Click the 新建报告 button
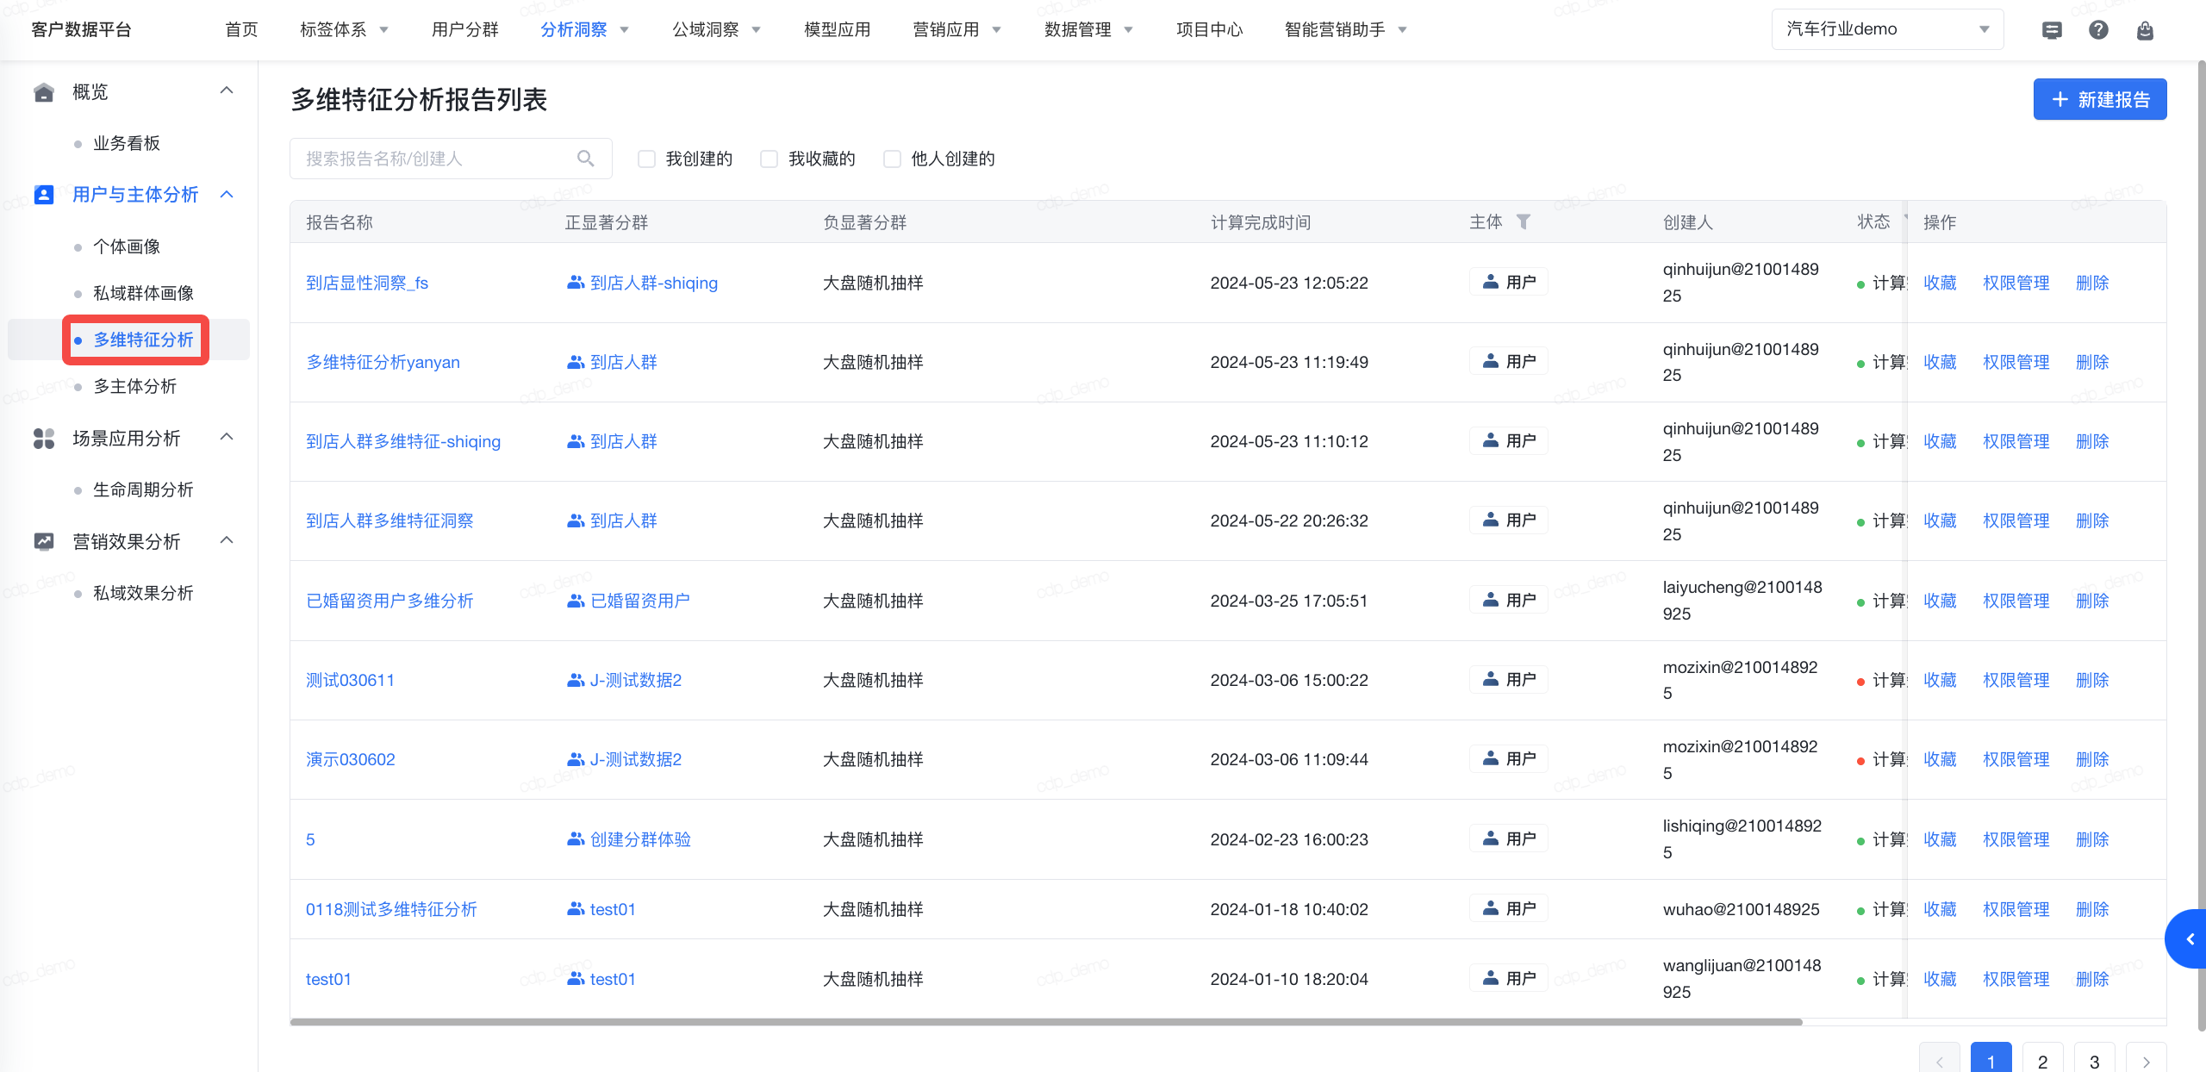 pyautogui.click(x=2100, y=100)
